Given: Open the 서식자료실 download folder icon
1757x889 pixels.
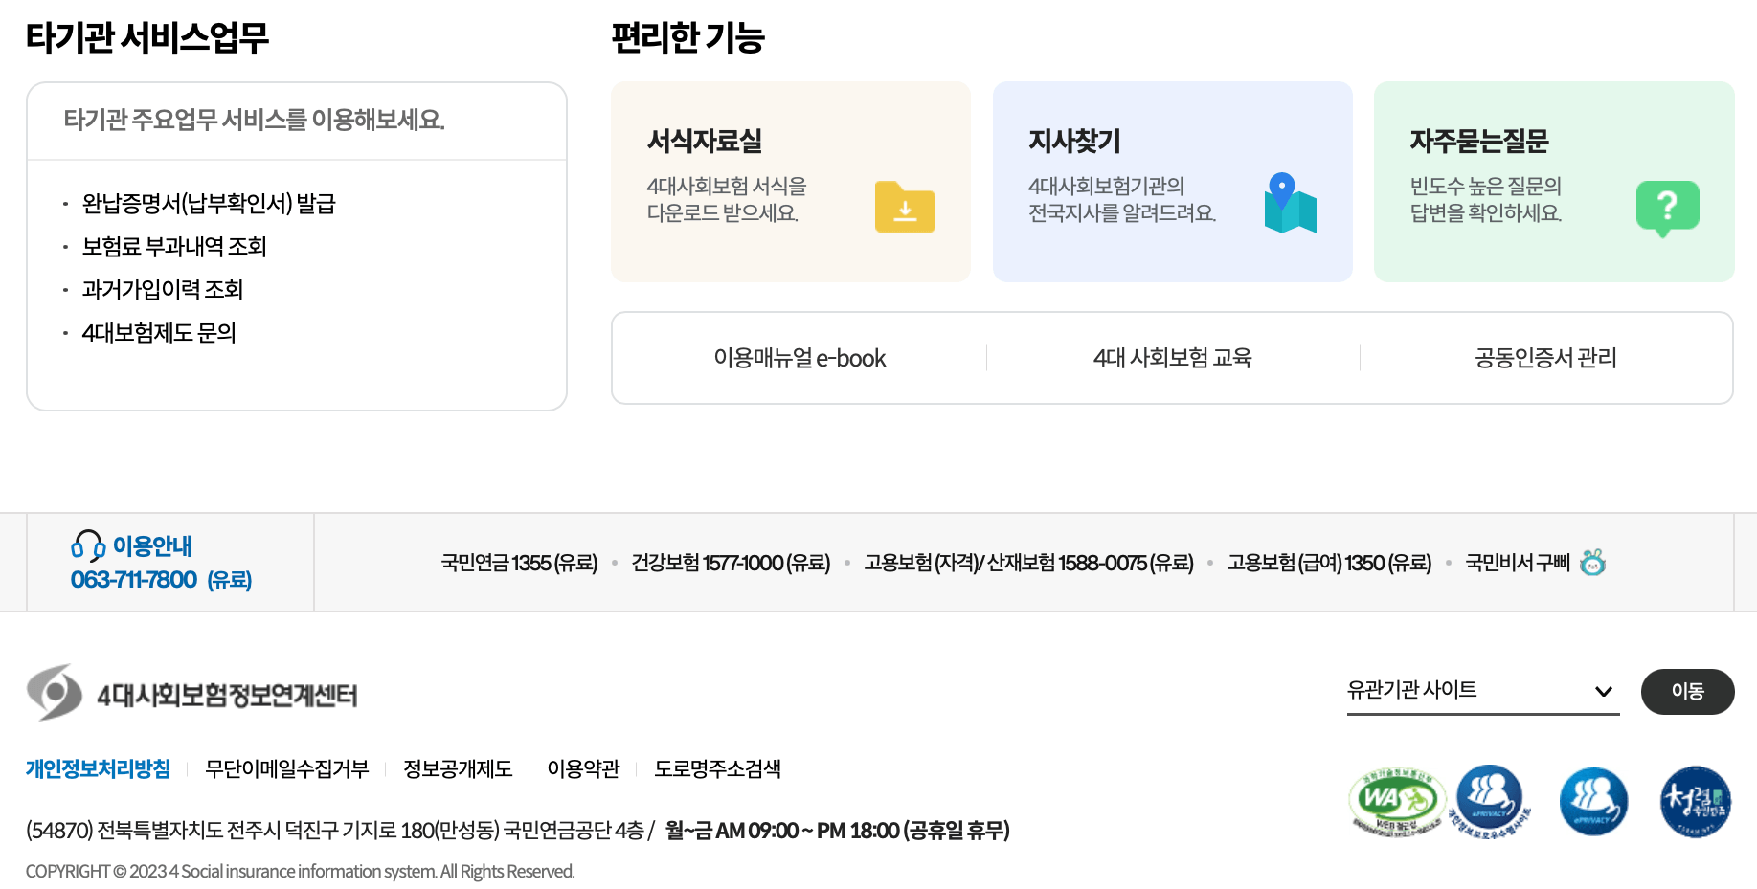Looking at the screenshot, I should (904, 207).
